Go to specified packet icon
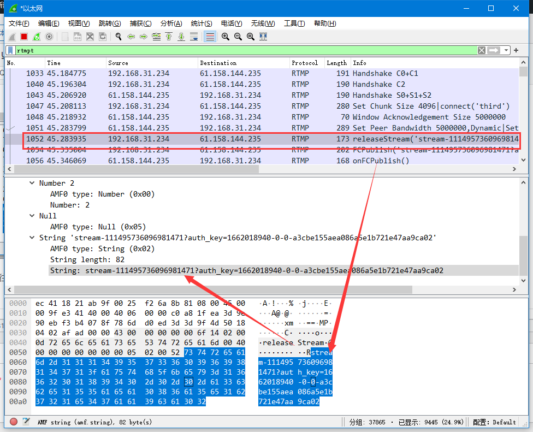This screenshot has width=533, height=432. coord(156,37)
